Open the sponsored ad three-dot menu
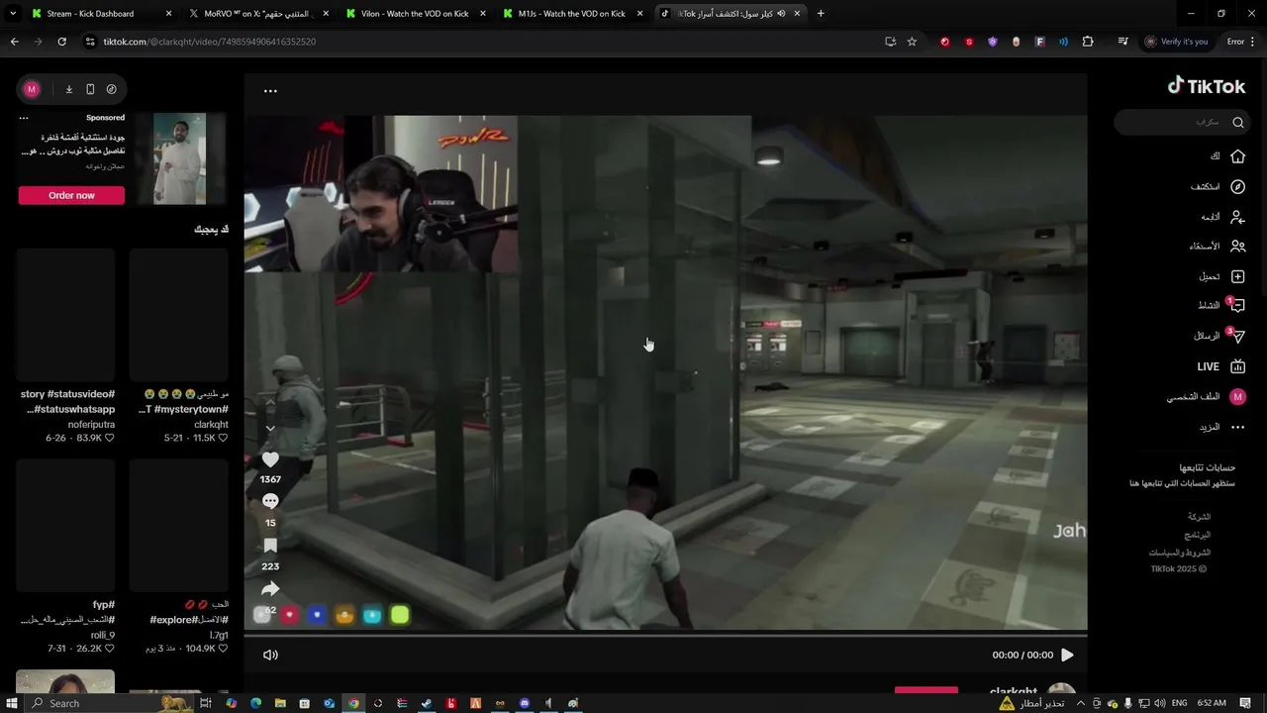 24,118
